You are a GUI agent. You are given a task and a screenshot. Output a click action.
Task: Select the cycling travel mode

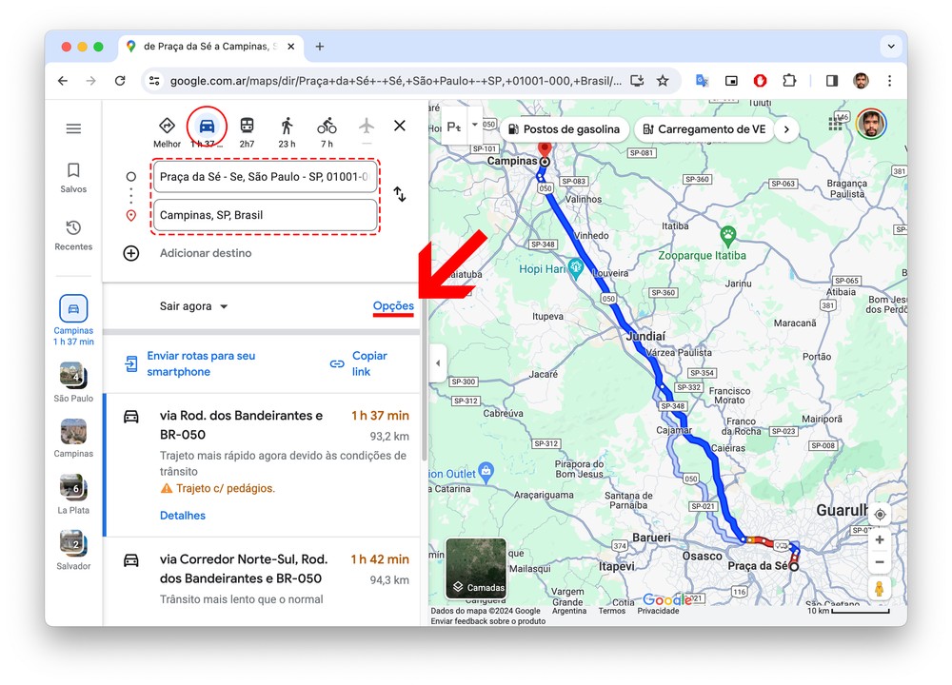pyautogui.click(x=327, y=132)
